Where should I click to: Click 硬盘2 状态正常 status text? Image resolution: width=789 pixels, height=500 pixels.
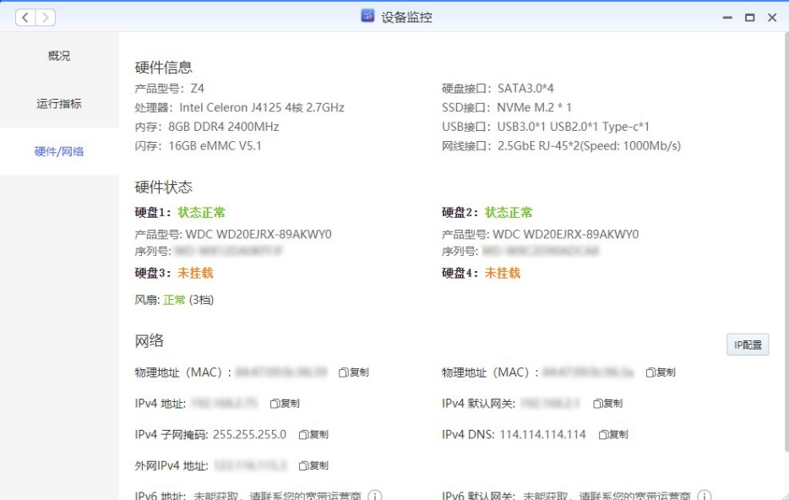point(509,213)
